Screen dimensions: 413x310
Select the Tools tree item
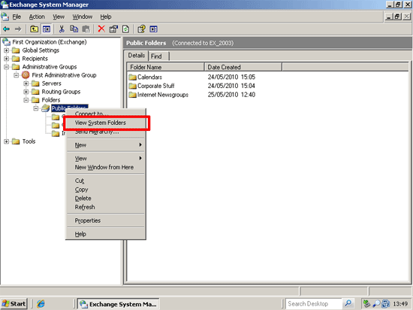coord(29,141)
